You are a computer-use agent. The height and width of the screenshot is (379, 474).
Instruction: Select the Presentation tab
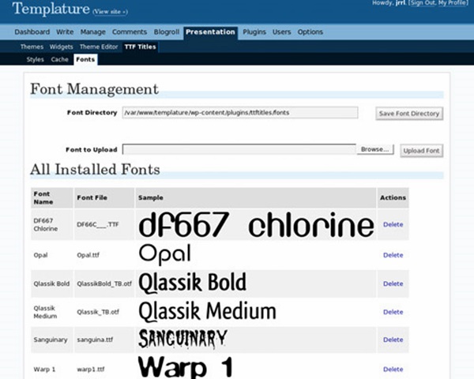pos(210,32)
